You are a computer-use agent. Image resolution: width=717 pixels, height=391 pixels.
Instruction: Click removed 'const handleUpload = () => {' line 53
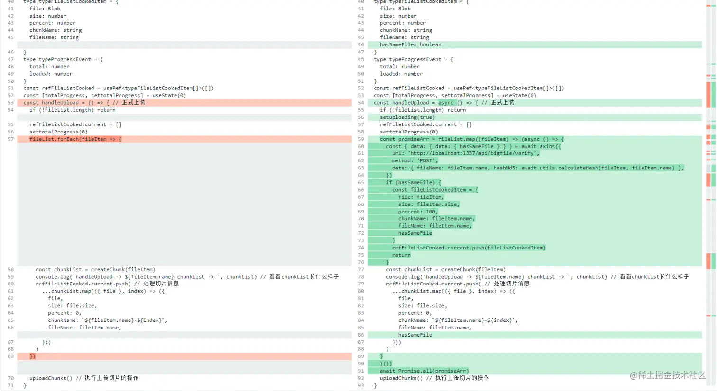pyautogui.click(x=184, y=103)
